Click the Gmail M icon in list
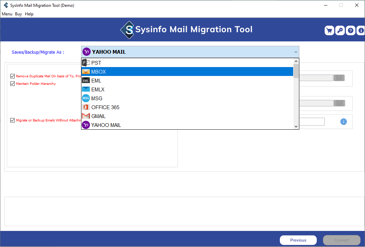Screen dimensions: 365x247 tap(86, 116)
